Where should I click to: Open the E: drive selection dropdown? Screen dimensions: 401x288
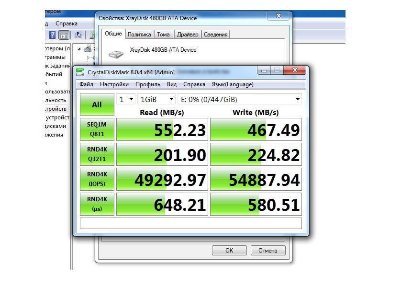(x=239, y=99)
